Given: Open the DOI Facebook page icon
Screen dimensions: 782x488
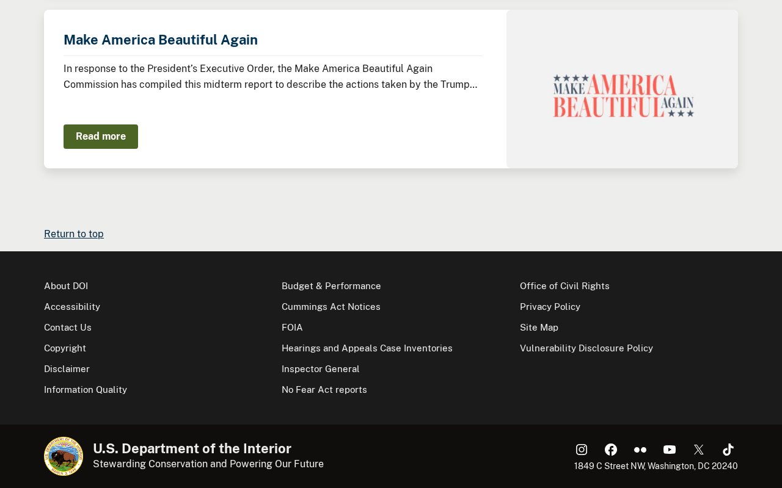Looking at the screenshot, I should pyautogui.click(x=611, y=450).
